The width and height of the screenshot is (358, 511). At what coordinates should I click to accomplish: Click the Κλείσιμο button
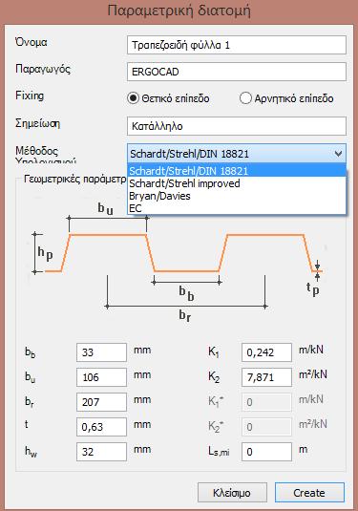click(232, 493)
